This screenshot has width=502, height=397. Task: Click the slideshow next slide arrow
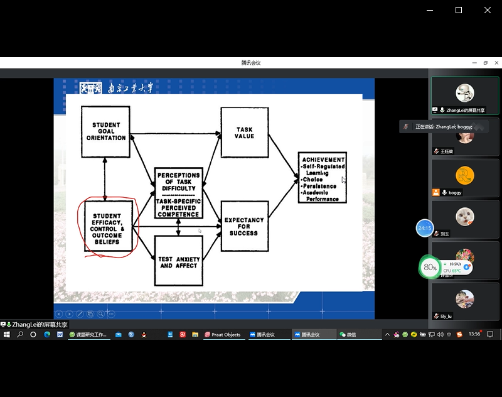[70, 313]
